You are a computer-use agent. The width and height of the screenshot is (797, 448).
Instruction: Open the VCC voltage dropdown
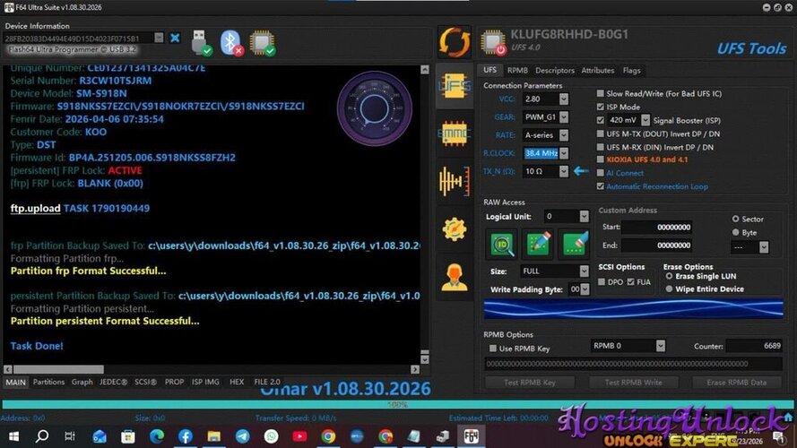[564, 99]
